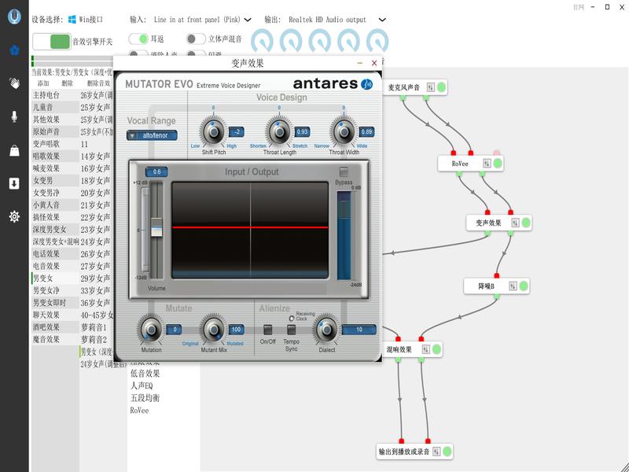Click the 添加 button above effect list
Image resolution: width=629 pixels, height=472 pixels.
tap(43, 83)
